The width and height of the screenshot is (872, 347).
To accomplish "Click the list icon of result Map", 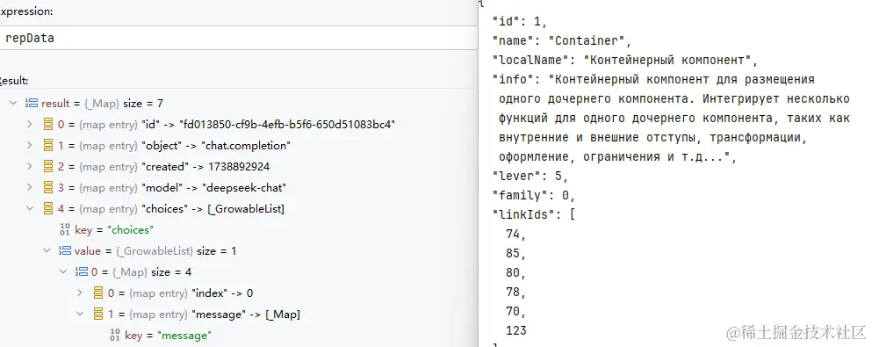I will click(31, 104).
